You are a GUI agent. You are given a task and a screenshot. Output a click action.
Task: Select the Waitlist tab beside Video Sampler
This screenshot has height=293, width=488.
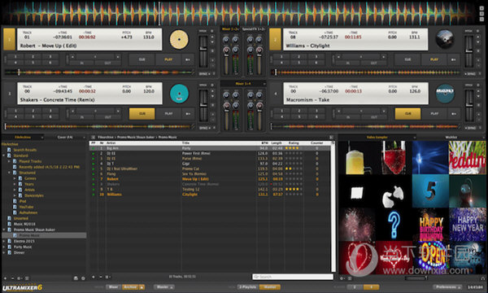(451, 138)
